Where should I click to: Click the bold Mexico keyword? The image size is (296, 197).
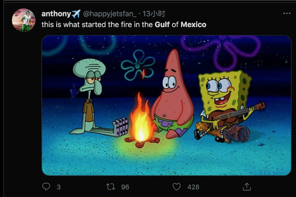[194, 24]
